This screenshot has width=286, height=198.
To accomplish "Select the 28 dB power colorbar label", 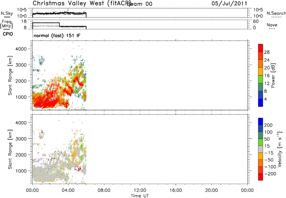I will pyautogui.click(x=267, y=52).
